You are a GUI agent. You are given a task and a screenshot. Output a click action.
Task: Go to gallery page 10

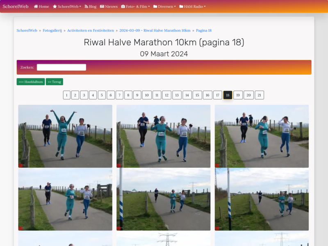(147, 95)
